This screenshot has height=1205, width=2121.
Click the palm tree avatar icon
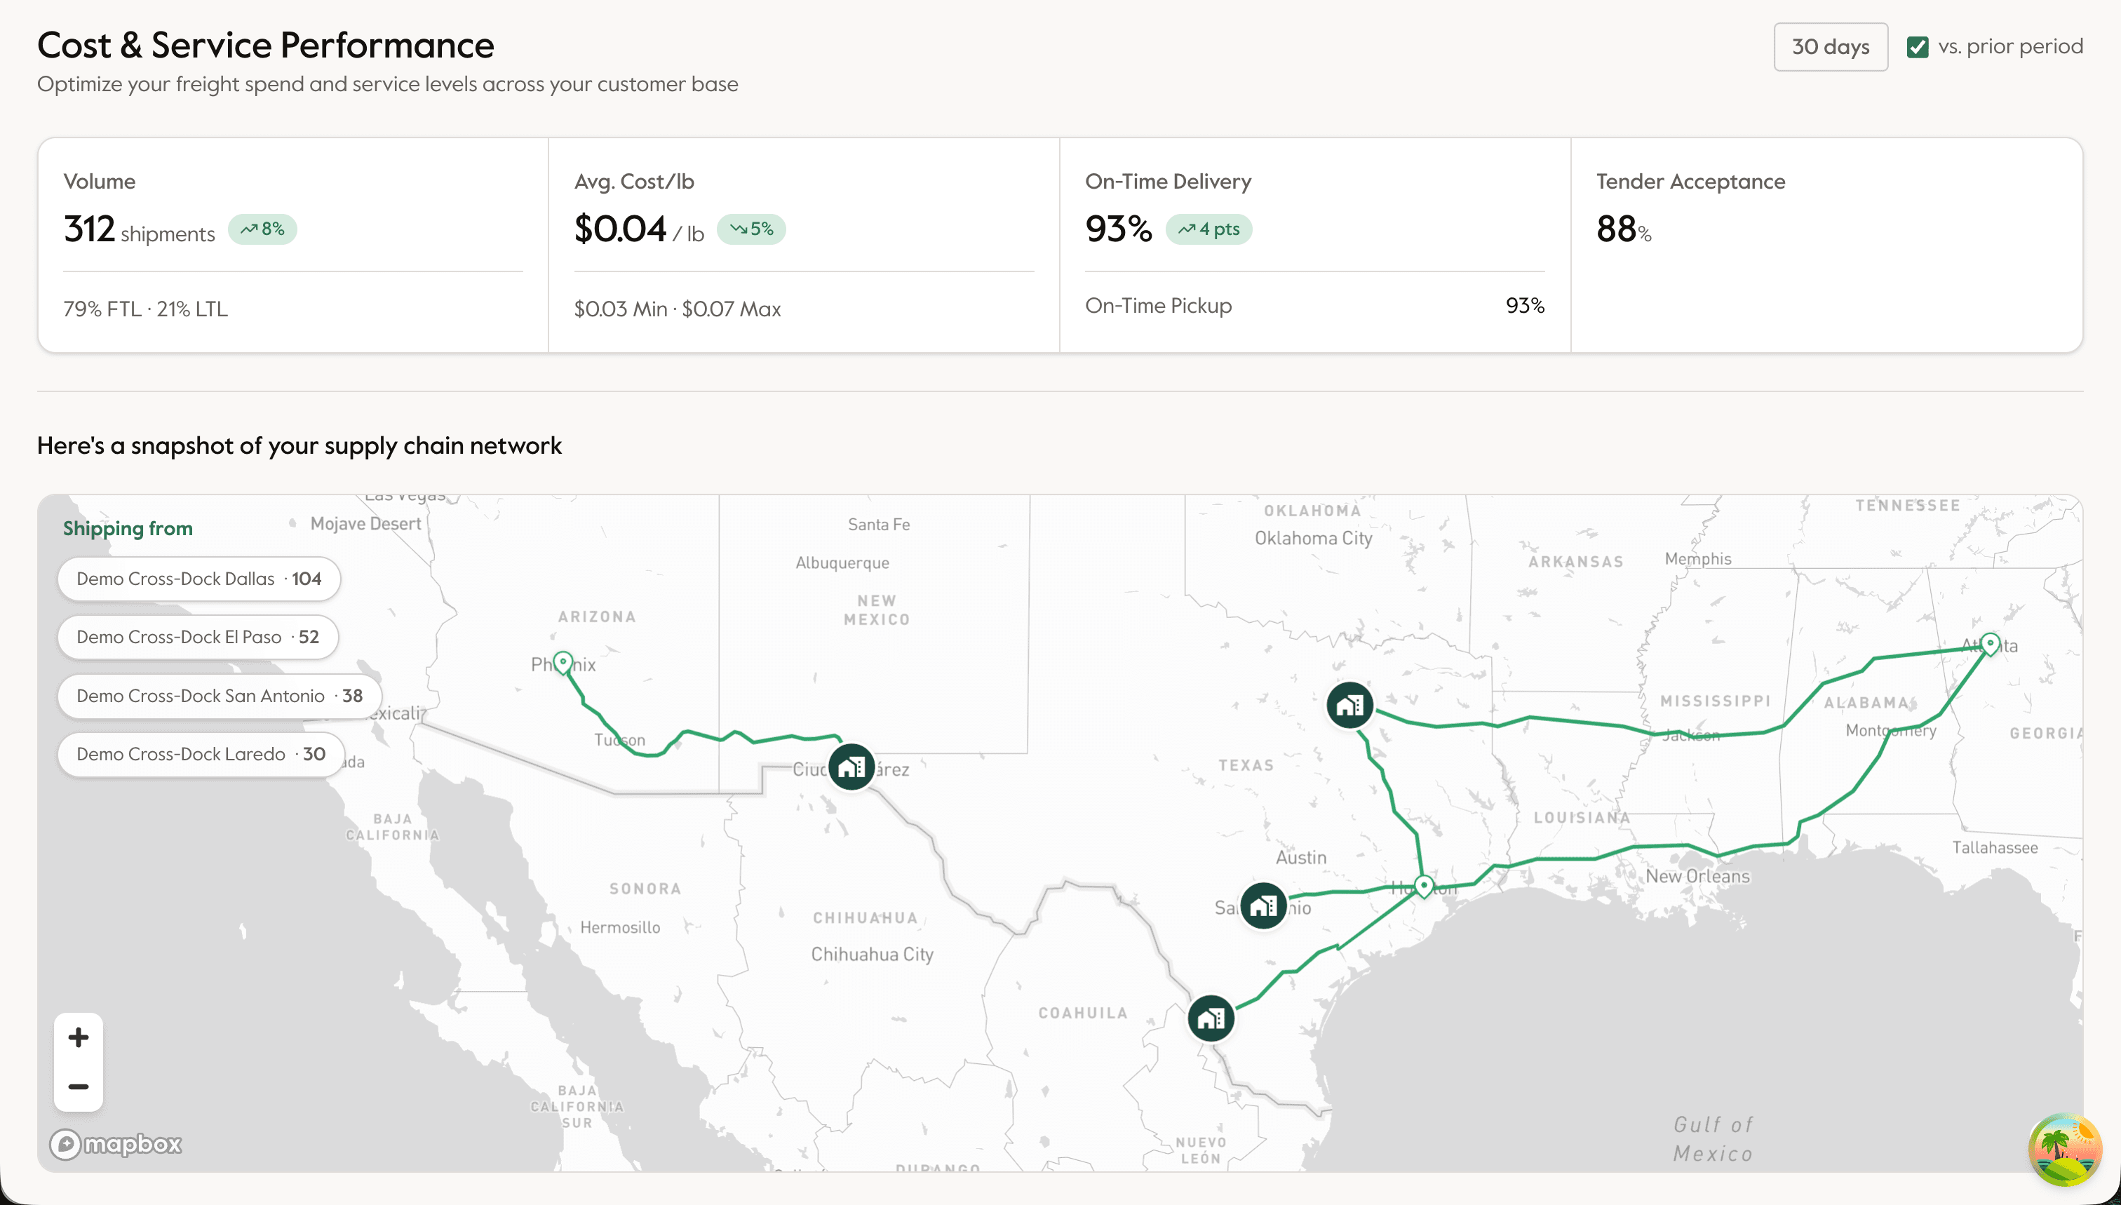2065,1150
